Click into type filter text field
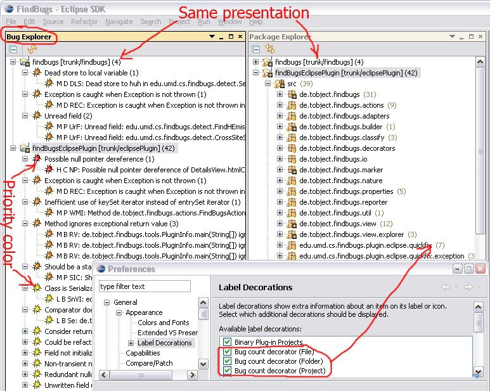The width and height of the screenshot is (490, 391). (x=145, y=286)
